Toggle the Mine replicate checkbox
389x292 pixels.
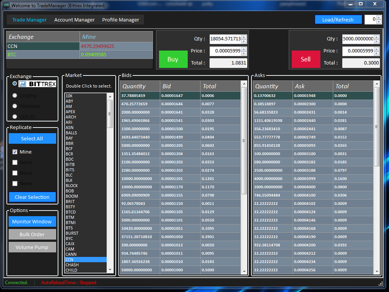[x=15, y=152]
